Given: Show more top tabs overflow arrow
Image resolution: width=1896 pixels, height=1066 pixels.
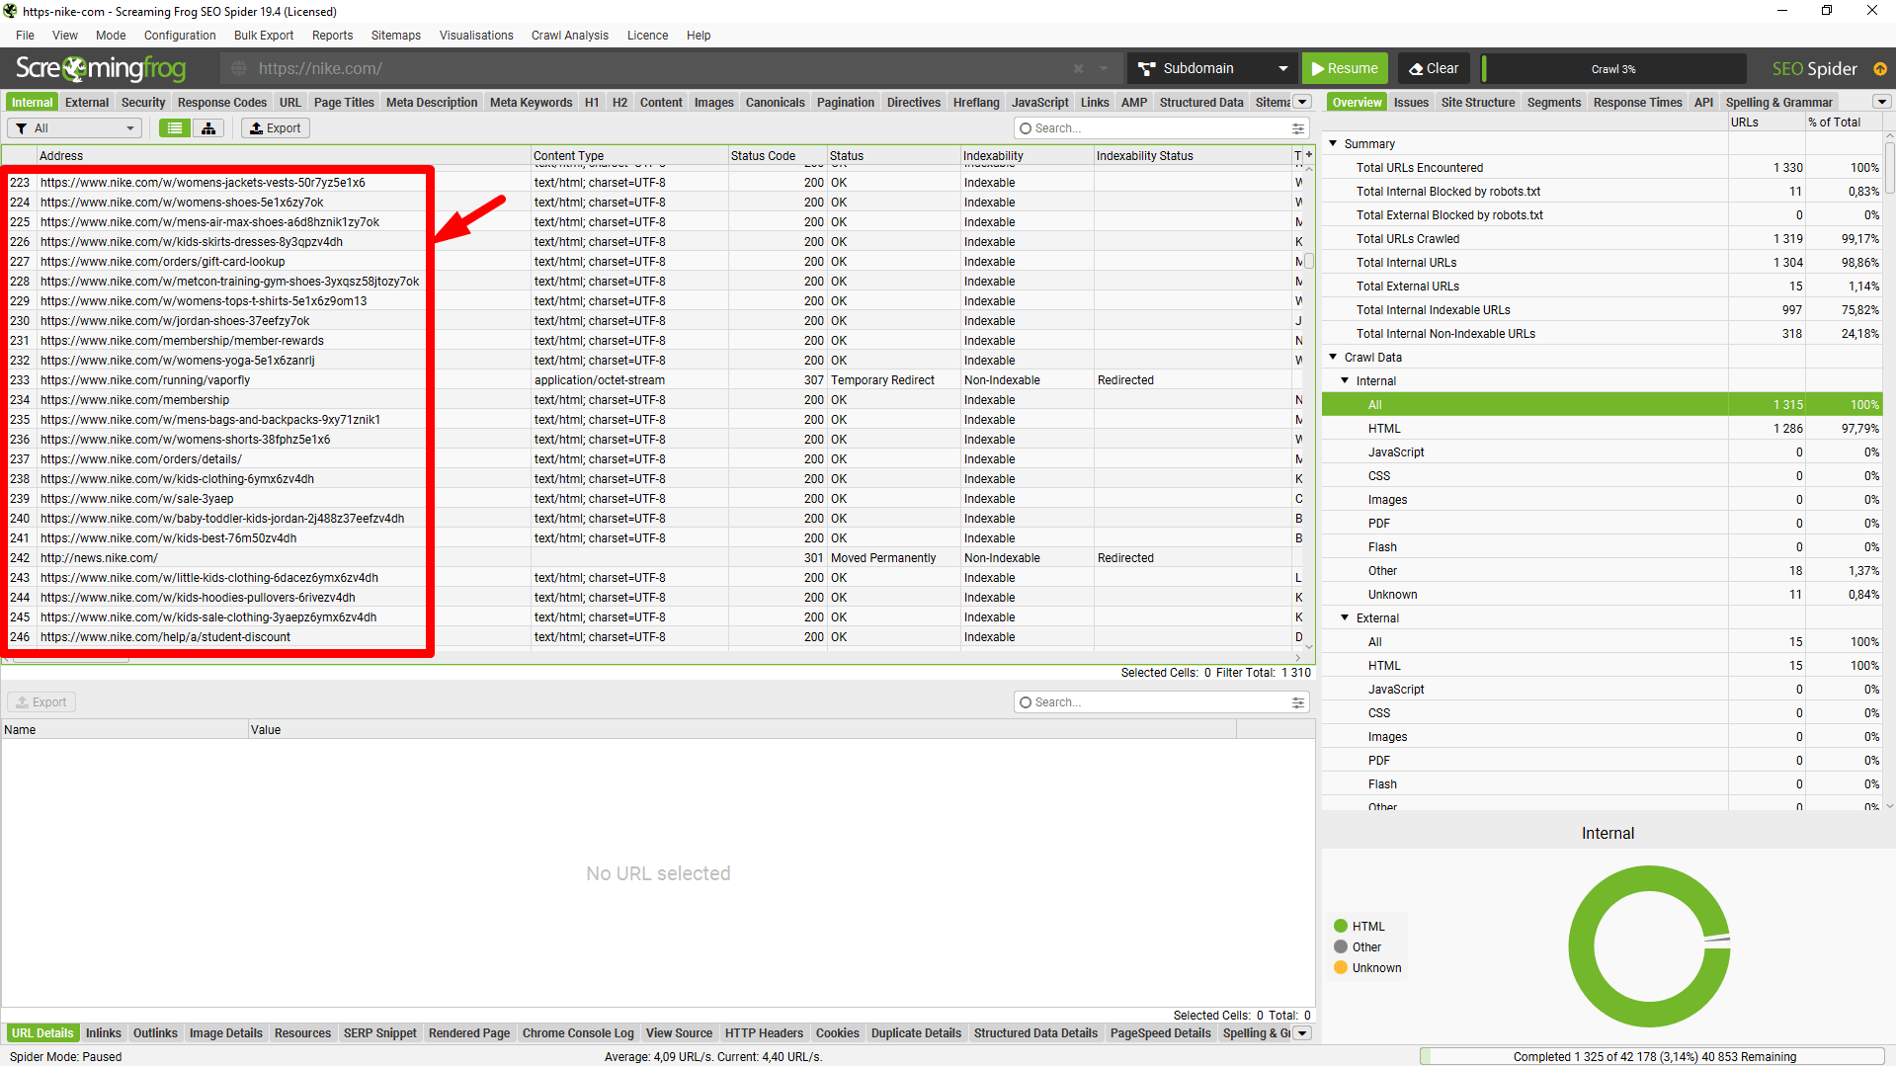Looking at the screenshot, I should (x=1302, y=102).
